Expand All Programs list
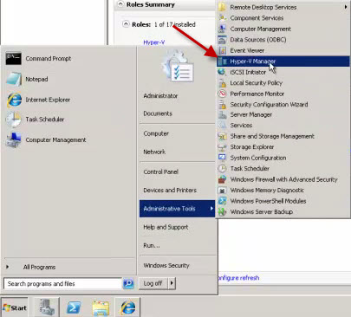 (x=40, y=267)
